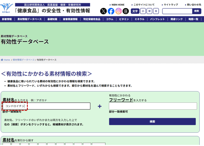Click the blue 検索 button in form

click(x=152, y=122)
